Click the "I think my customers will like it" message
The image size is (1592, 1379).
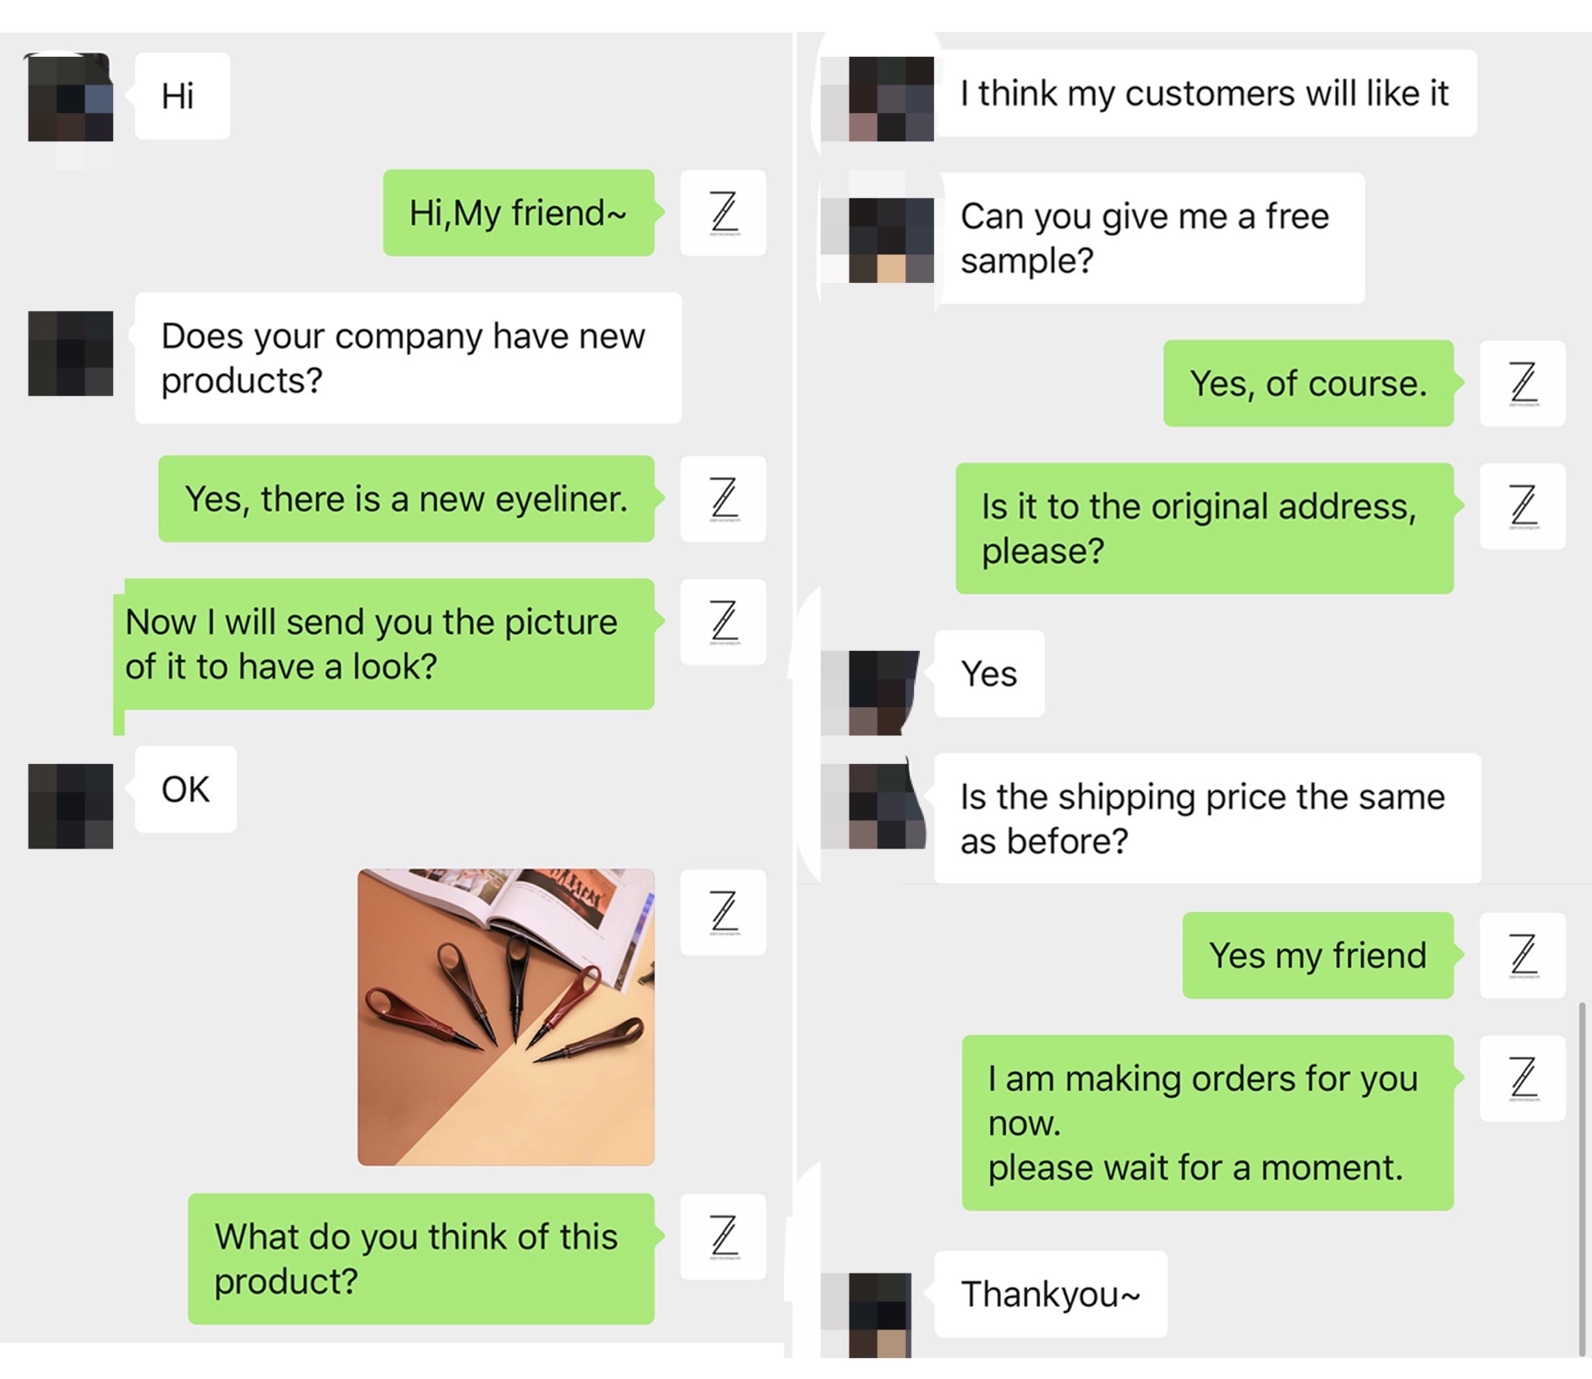pyautogui.click(x=1204, y=94)
